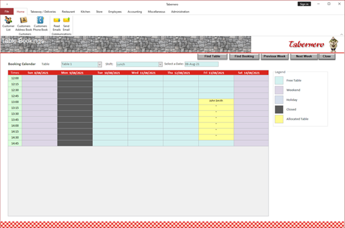Image resolution: width=345 pixels, height=228 pixels.
Task: Open the Accounting ribbon tab
Action: 135,11
